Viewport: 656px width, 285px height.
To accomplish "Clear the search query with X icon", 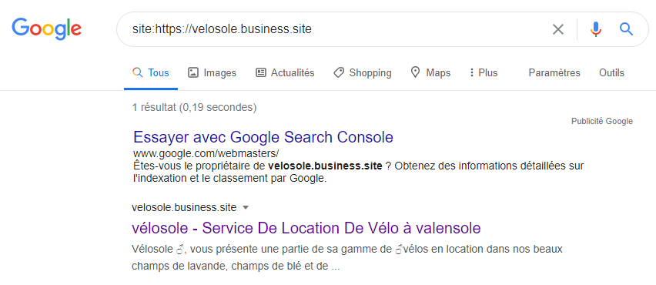I will coord(558,29).
